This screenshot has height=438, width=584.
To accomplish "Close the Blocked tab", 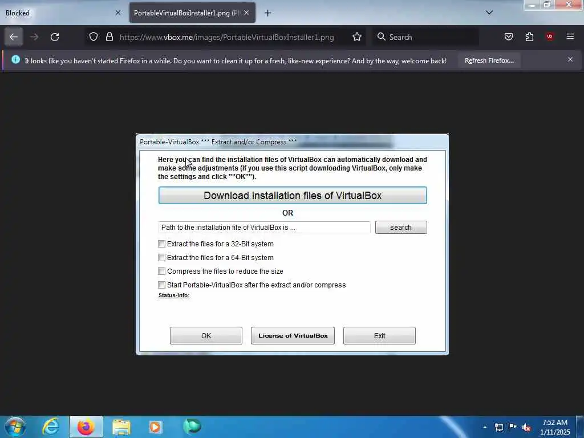I will pos(118,13).
